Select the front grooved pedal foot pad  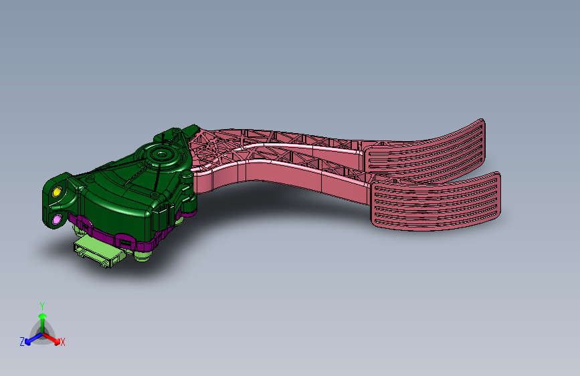pyautogui.click(x=436, y=201)
